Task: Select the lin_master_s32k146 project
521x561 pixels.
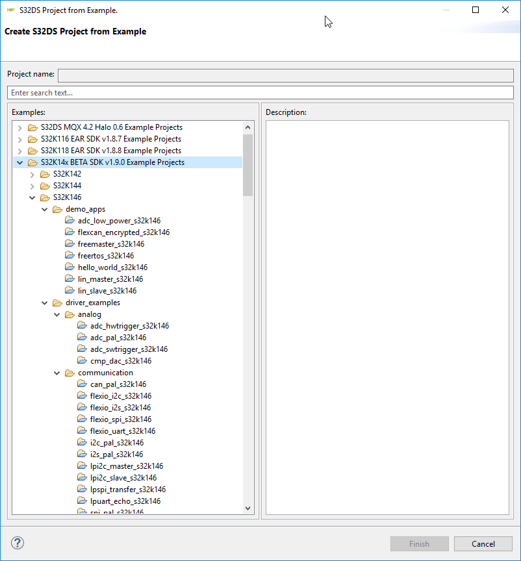Action: [x=110, y=279]
